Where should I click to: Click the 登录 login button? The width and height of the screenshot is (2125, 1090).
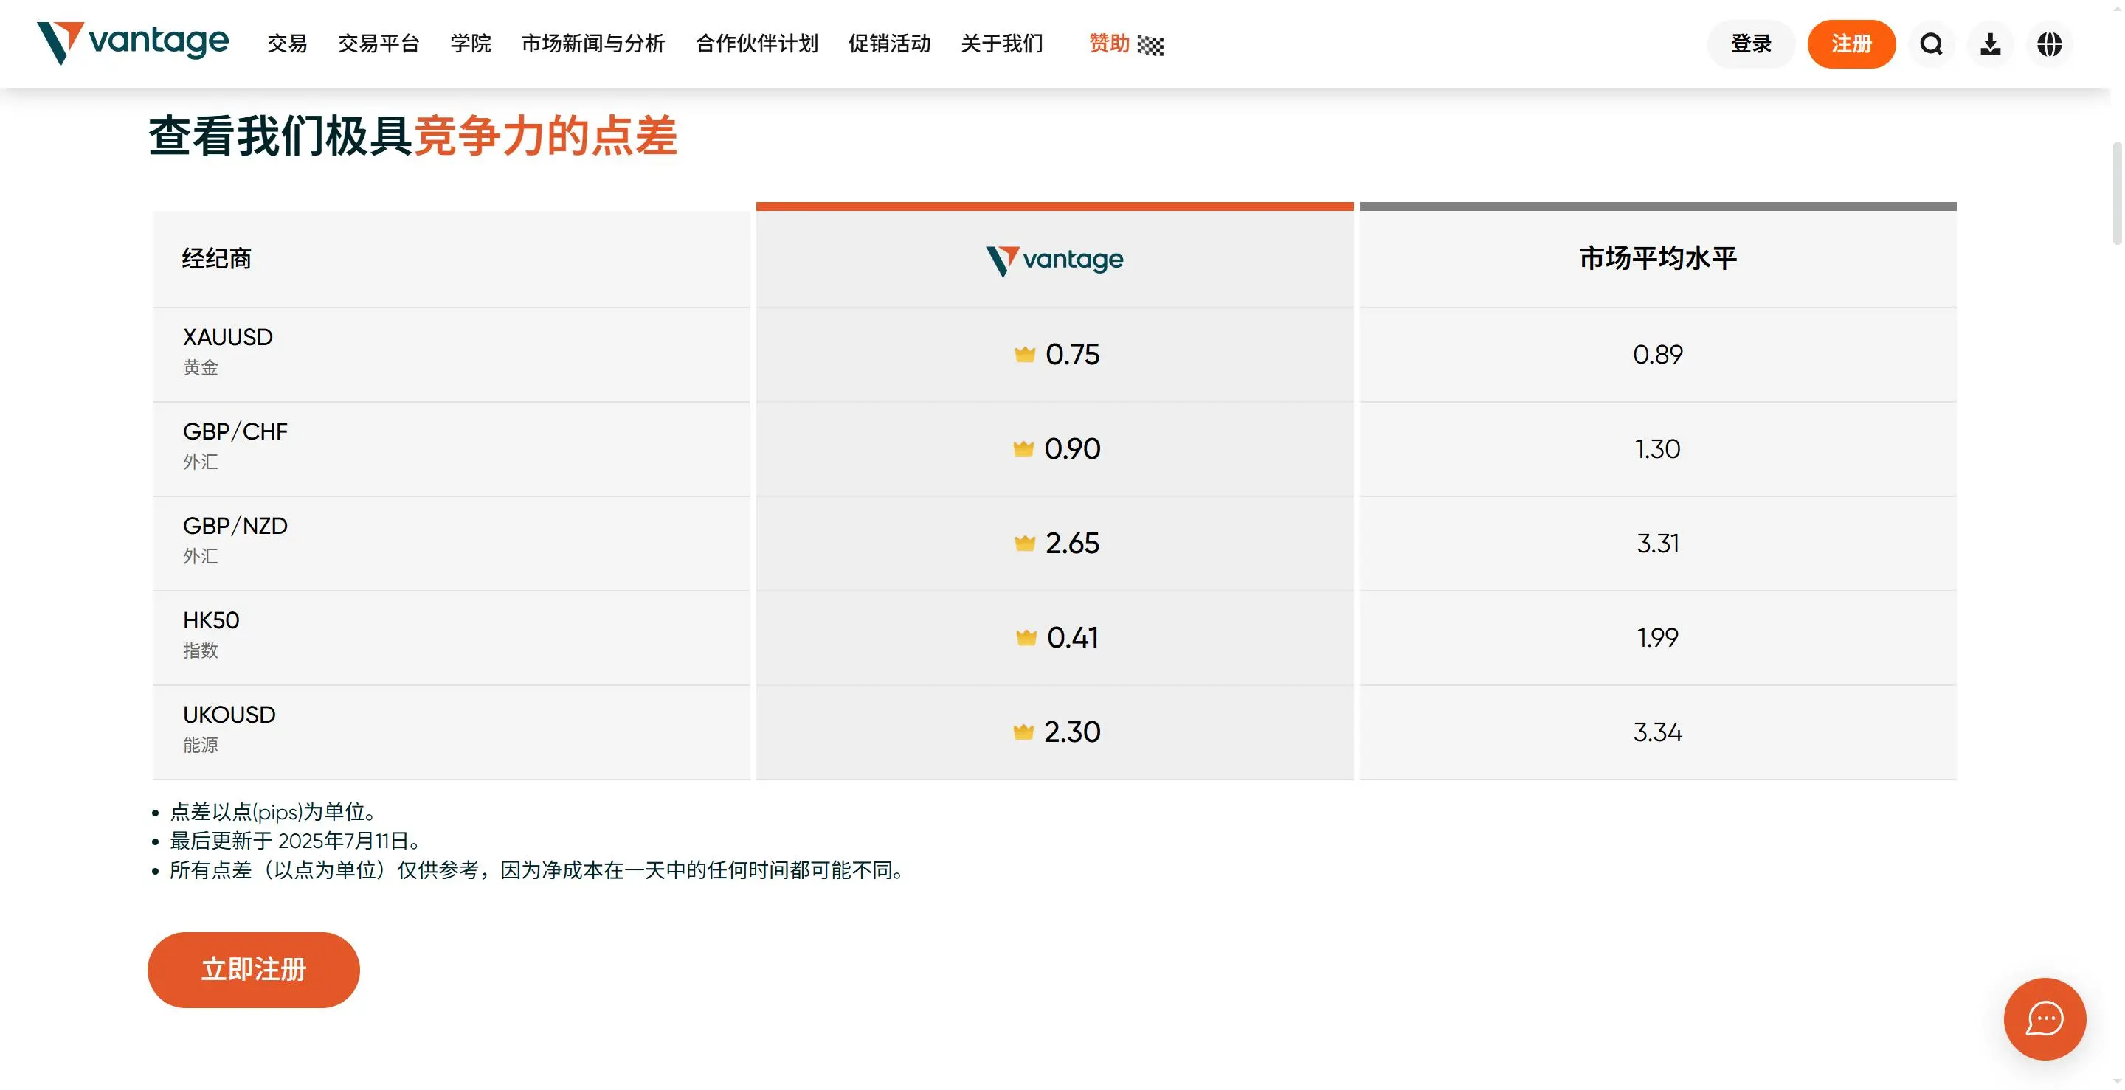1750,44
